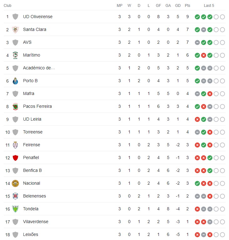Click the Feirense club crest icon
This screenshot has width=229, height=240.
15,145
